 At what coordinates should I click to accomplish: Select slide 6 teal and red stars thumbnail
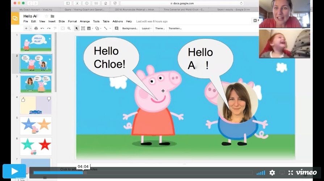coord(36,147)
